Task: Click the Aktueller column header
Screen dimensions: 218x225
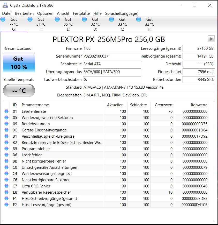Action: pyautogui.click(x=116, y=105)
